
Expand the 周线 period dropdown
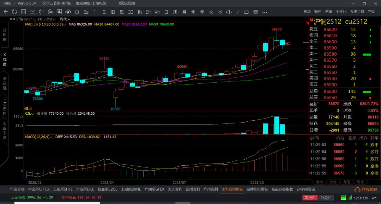pyautogui.click(x=65, y=19)
